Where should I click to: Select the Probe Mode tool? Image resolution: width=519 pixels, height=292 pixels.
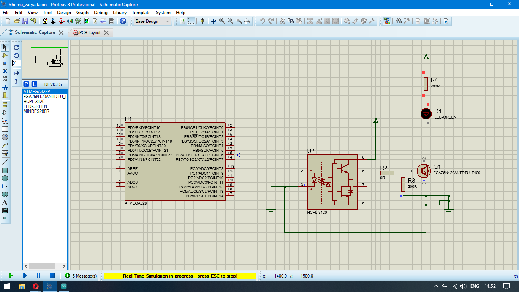click(x=5, y=145)
